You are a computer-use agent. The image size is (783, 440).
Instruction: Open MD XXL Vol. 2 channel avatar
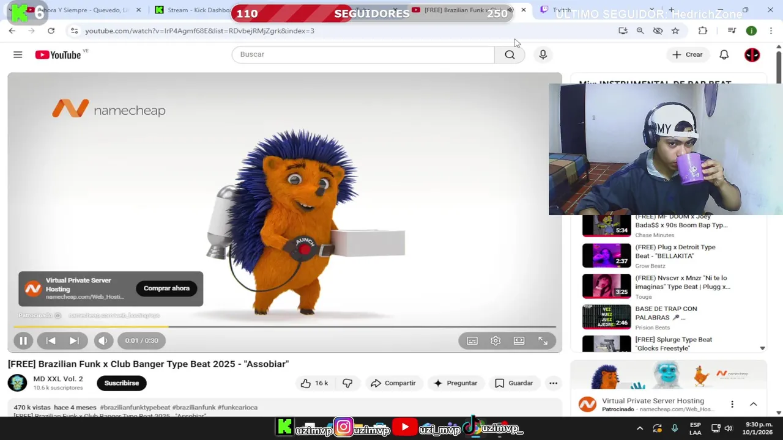click(x=17, y=383)
